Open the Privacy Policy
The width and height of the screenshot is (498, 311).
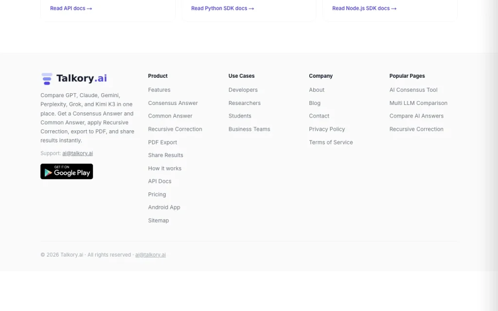pyautogui.click(x=327, y=129)
